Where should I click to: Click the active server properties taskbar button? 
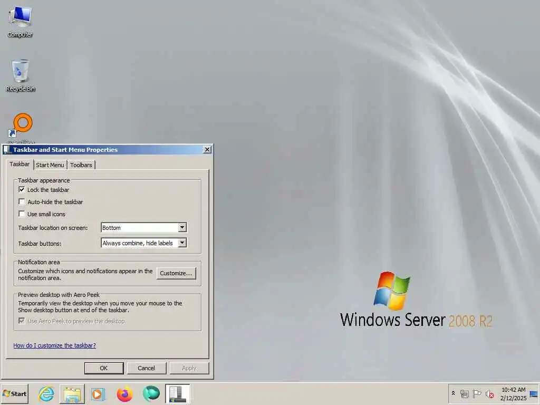[x=177, y=393]
